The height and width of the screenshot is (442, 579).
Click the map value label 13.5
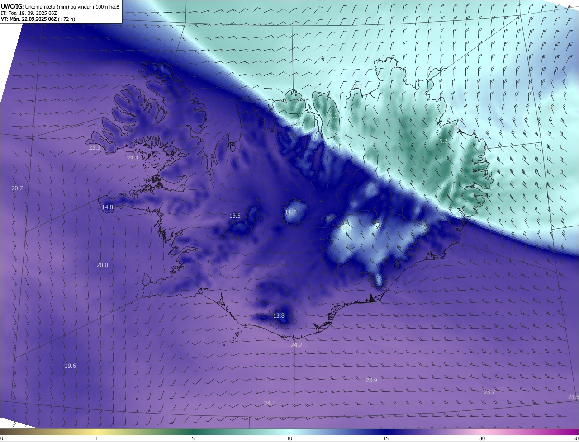[235, 216]
